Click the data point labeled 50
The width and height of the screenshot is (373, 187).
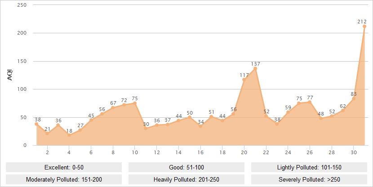pos(189,117)
